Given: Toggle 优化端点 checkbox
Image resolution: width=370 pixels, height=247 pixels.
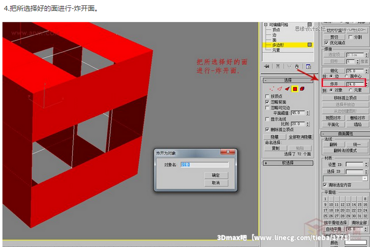Looking at the screenshot, I should click(x=327, y=43).
